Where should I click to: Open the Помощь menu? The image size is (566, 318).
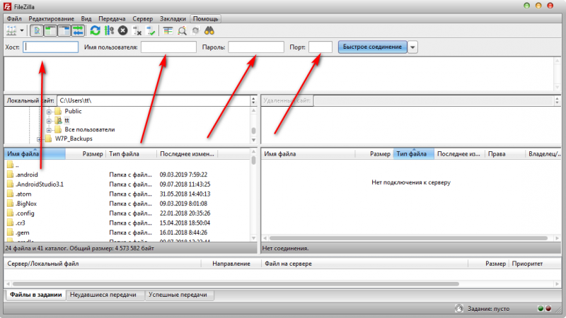pyautogui.click(x=205, y=19)
